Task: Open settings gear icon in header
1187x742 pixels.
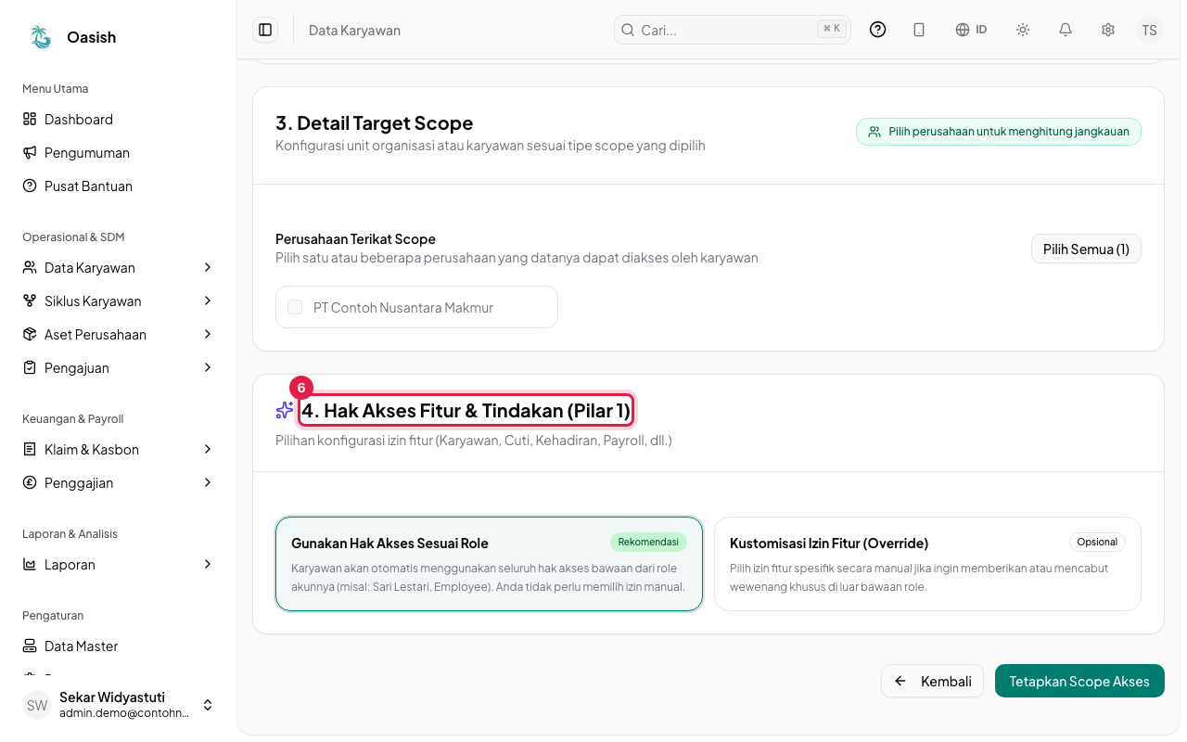Action: click(x=1108, y=30)
